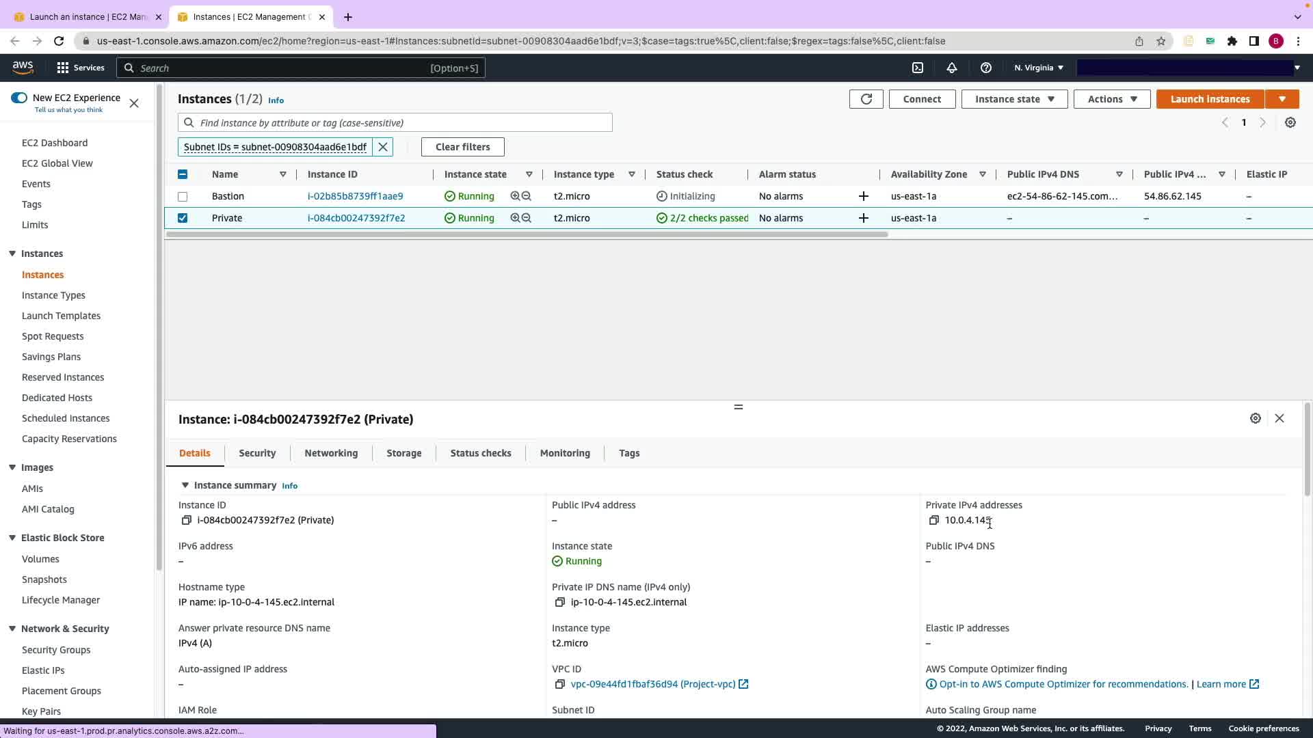Open the Instance state dropdown

tap(1014, 99)
